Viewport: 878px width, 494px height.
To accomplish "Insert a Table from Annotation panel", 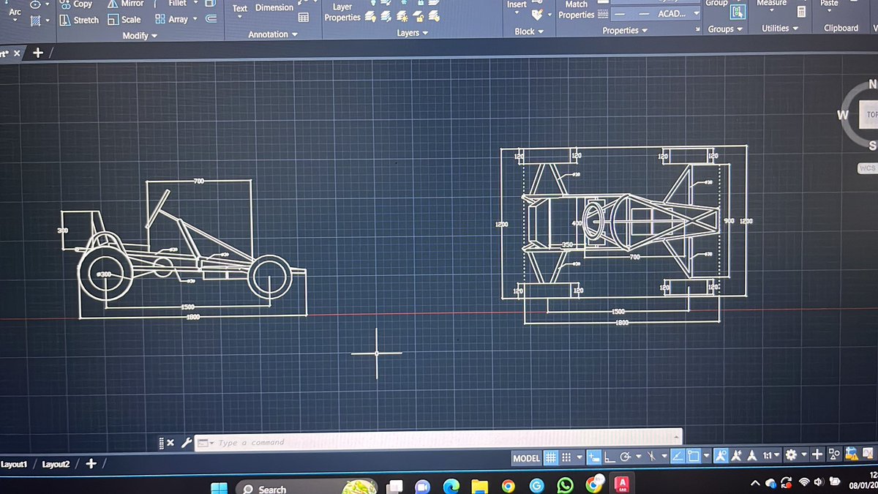I will [303, 18].
